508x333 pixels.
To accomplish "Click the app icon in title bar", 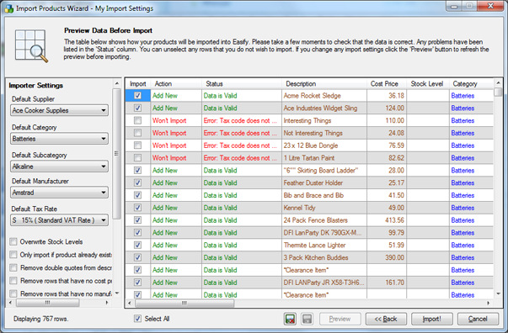I will point(9,8).
